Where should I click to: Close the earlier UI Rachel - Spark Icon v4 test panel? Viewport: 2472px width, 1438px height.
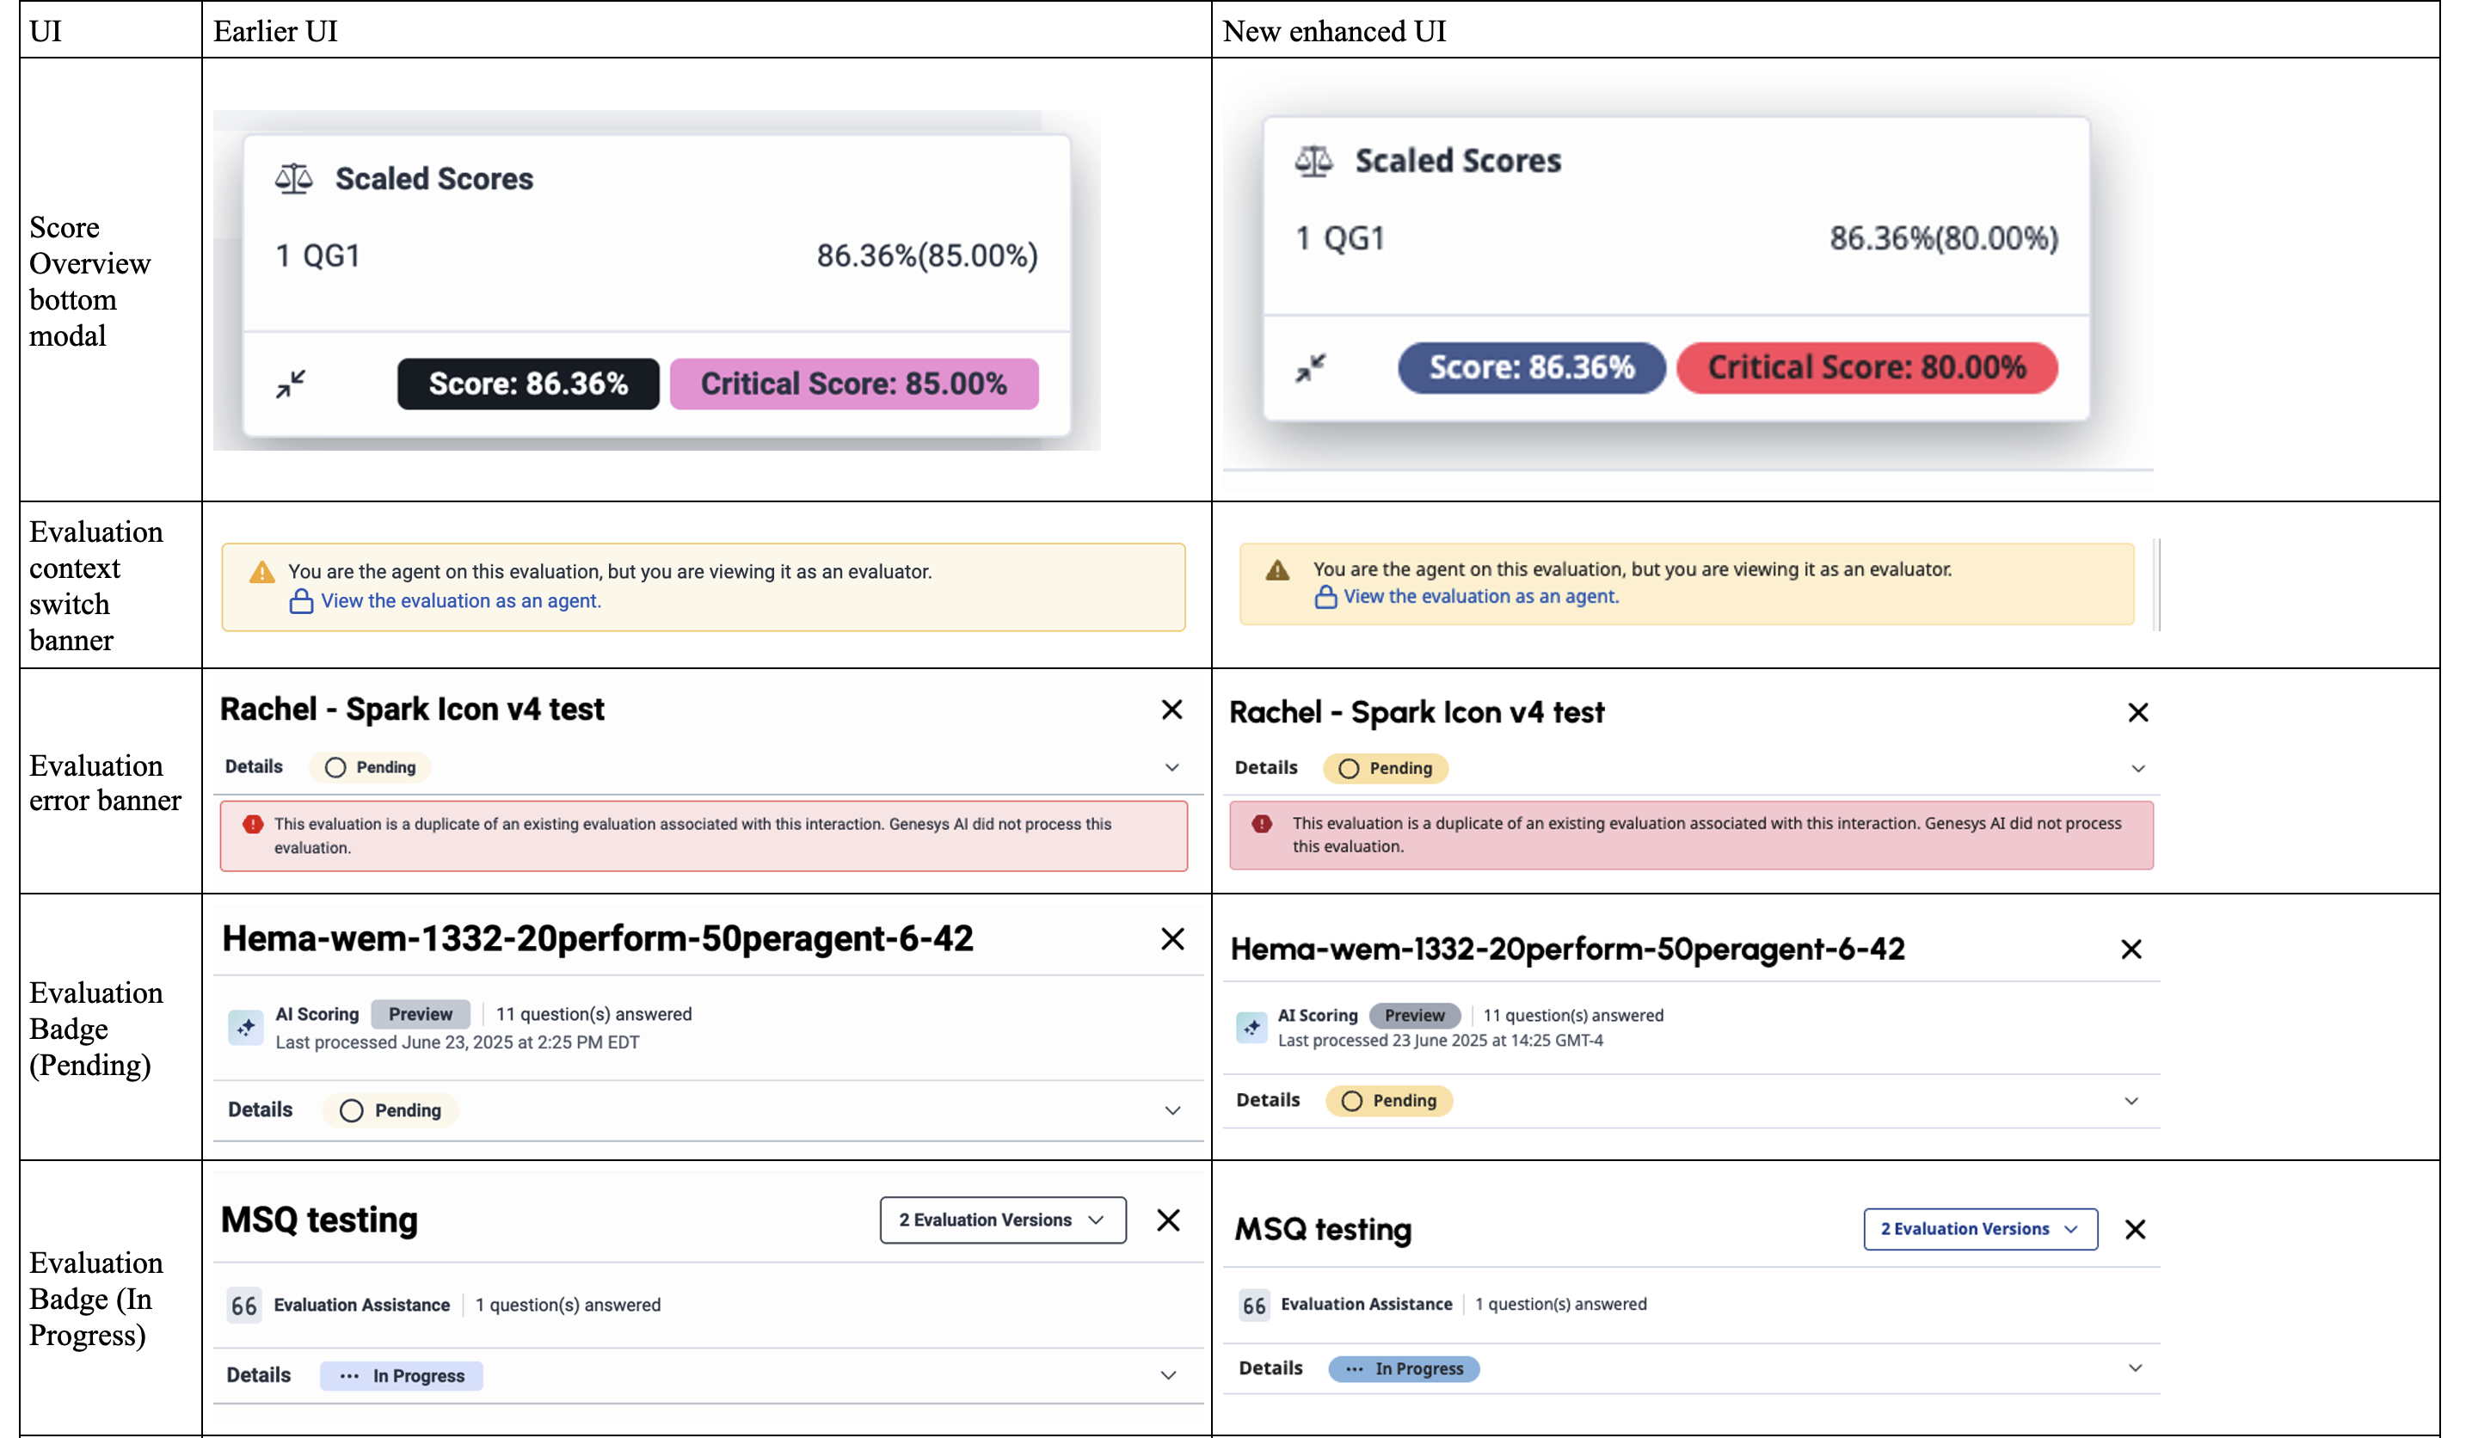pyautogui.click(x=1171, y=710)
